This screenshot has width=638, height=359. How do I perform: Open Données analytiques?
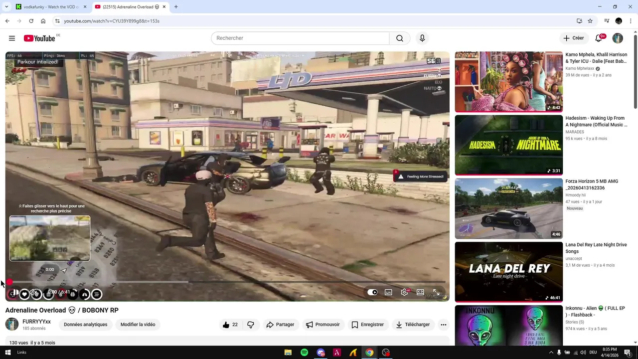(85, 325)
